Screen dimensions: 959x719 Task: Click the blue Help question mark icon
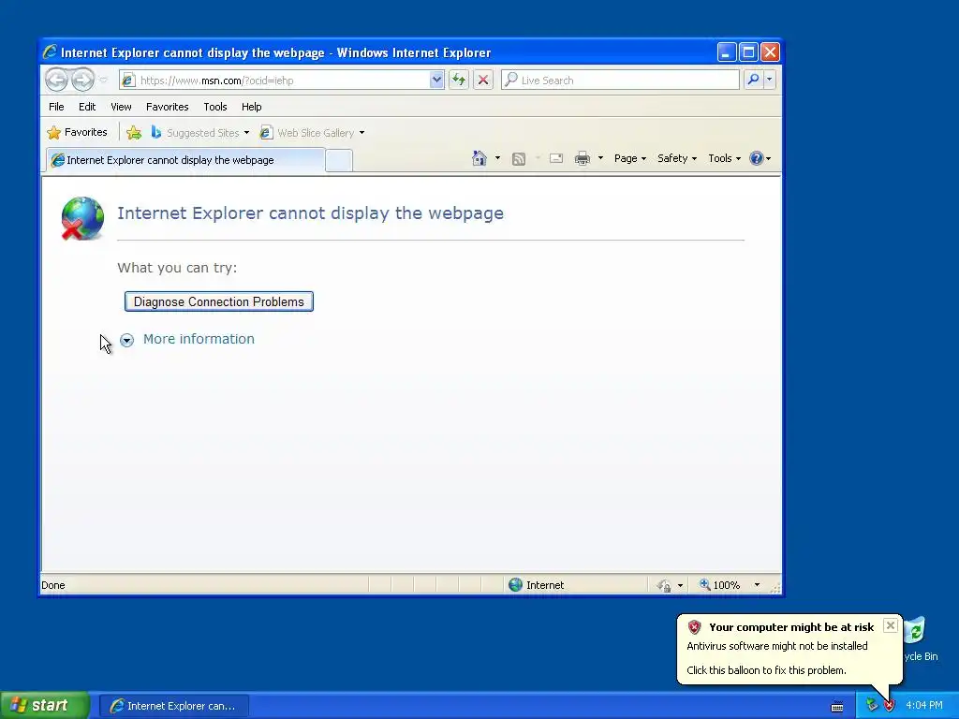point(757,158)
